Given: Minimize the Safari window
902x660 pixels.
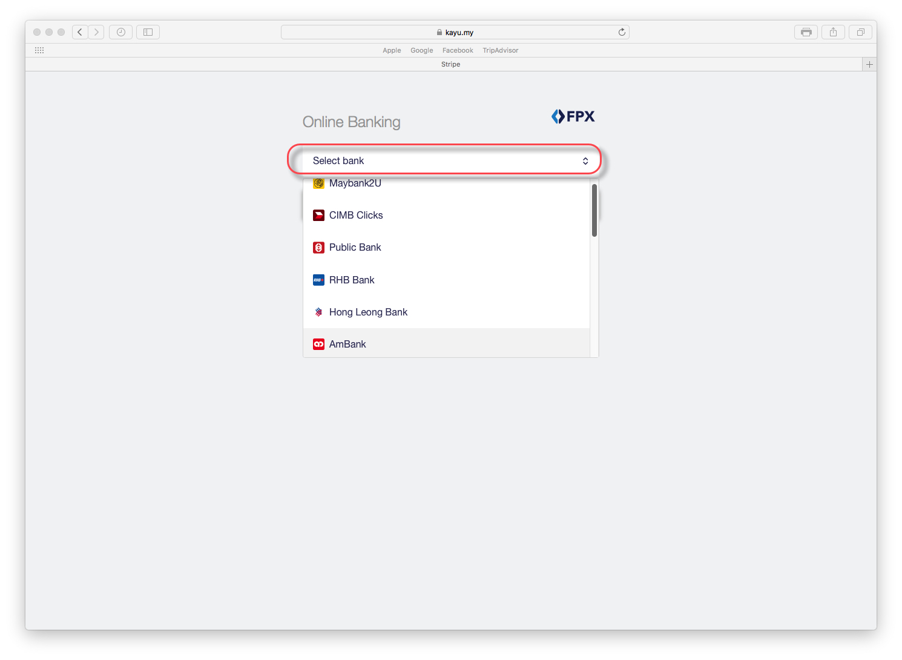Looking at the screenshot, I should [49, 32].
